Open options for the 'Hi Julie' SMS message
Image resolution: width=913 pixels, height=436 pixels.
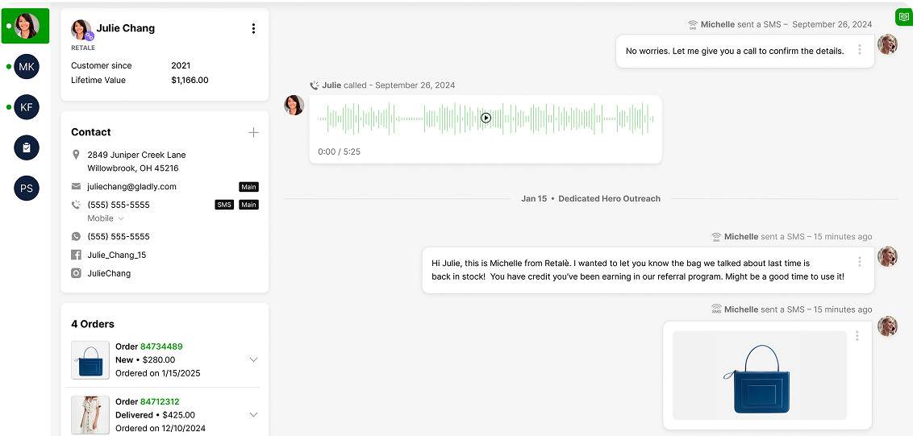tap(860, 262)
